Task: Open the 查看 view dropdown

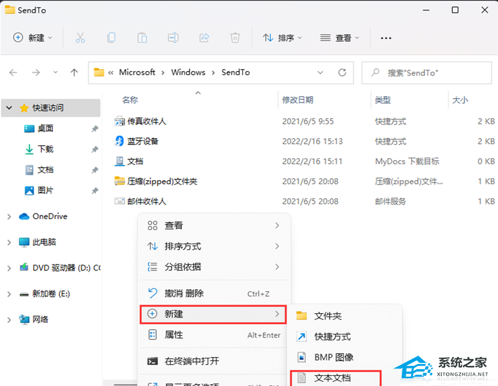Action: [x=340, y=38]
